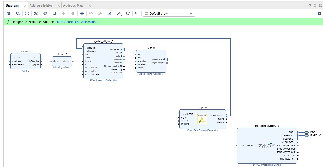Viewport: 323px width, 167px height.
Task: Click the search magnifier toolbar icon
Action: [x=54, y=13]
